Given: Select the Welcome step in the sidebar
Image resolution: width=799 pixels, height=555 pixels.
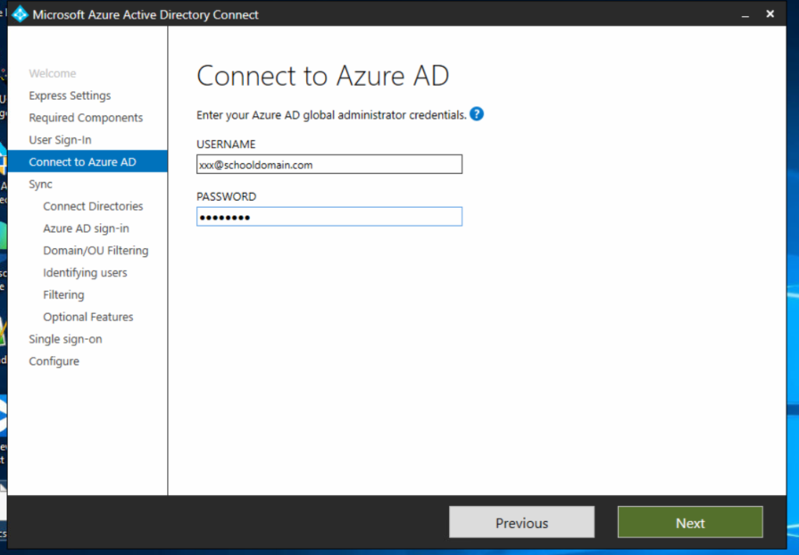Looking at the screenshot, I should click(53, 73).
